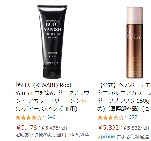Open the KIWABI Root Vanish product title

tap(52, 97)
